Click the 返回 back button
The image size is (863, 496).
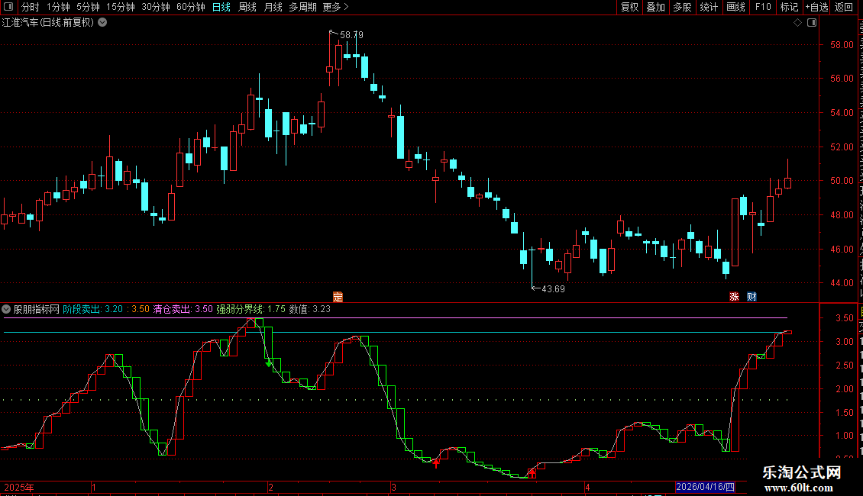[843, 7]
